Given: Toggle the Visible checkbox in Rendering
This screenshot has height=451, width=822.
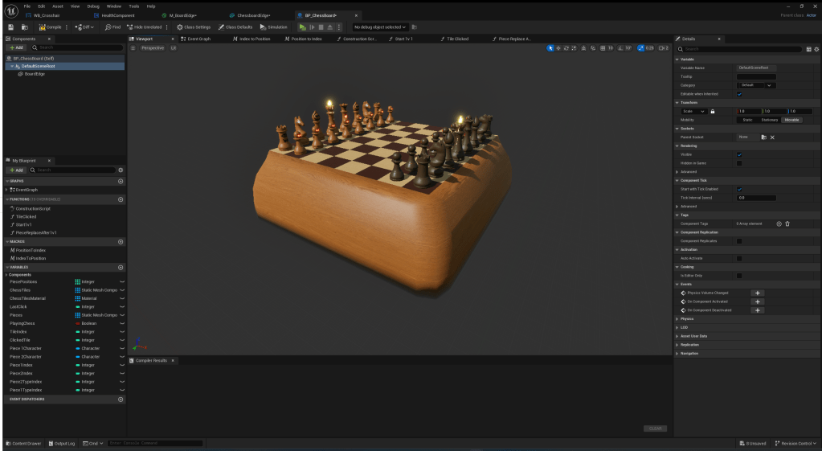Looking at the screenshot, I should pos(739,154).
